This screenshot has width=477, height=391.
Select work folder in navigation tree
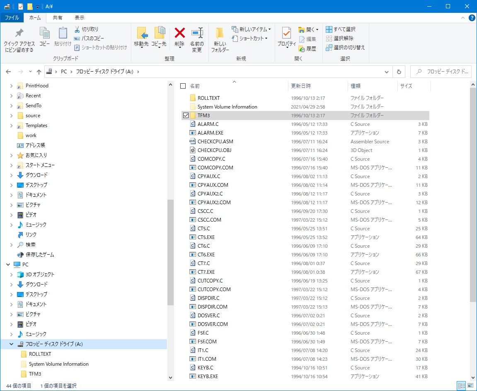click(x=31, y=135)
